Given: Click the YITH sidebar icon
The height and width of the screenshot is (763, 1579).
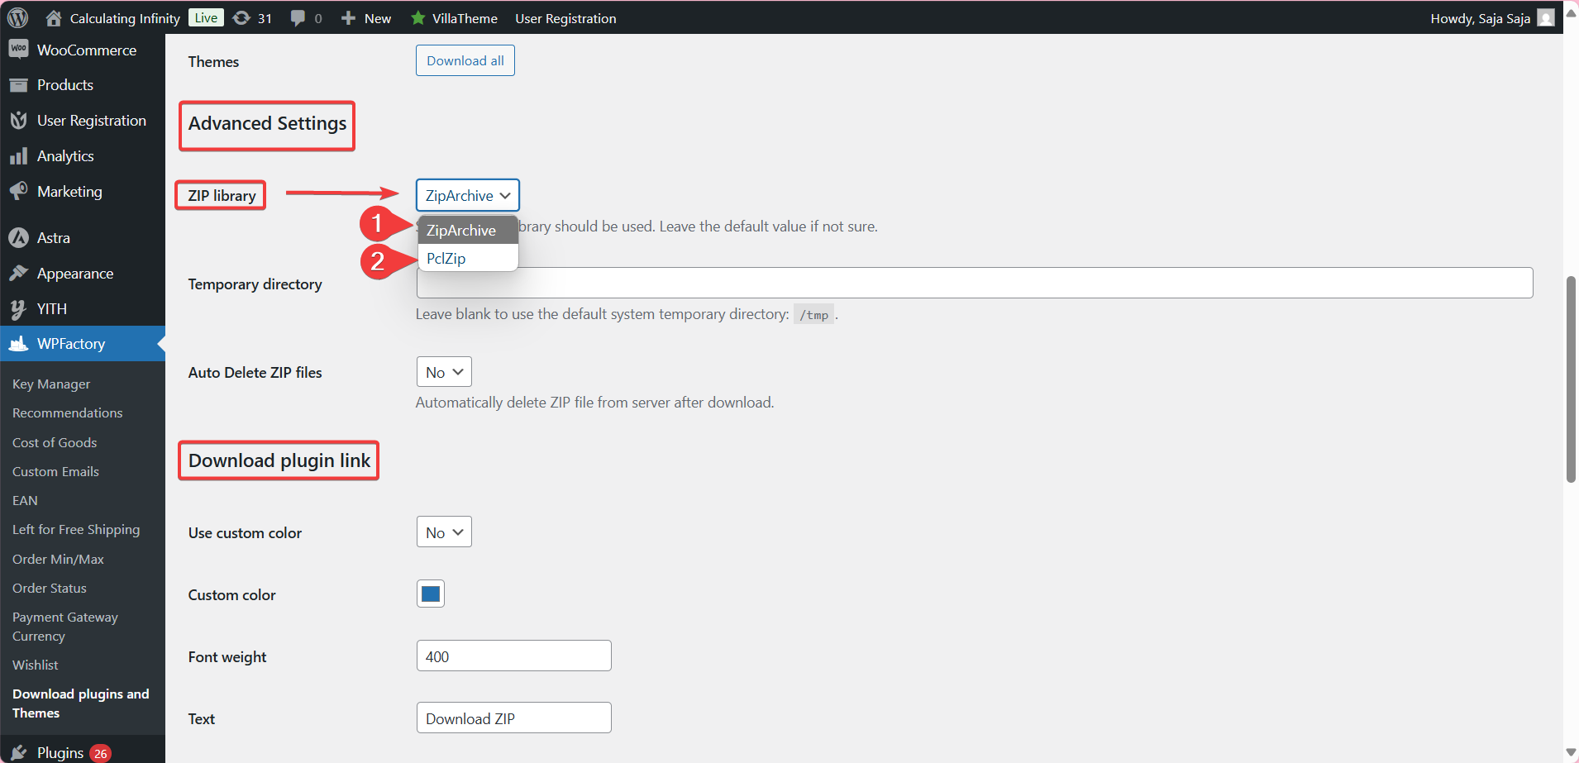Looking at the screenshot, I should (18, 309).
